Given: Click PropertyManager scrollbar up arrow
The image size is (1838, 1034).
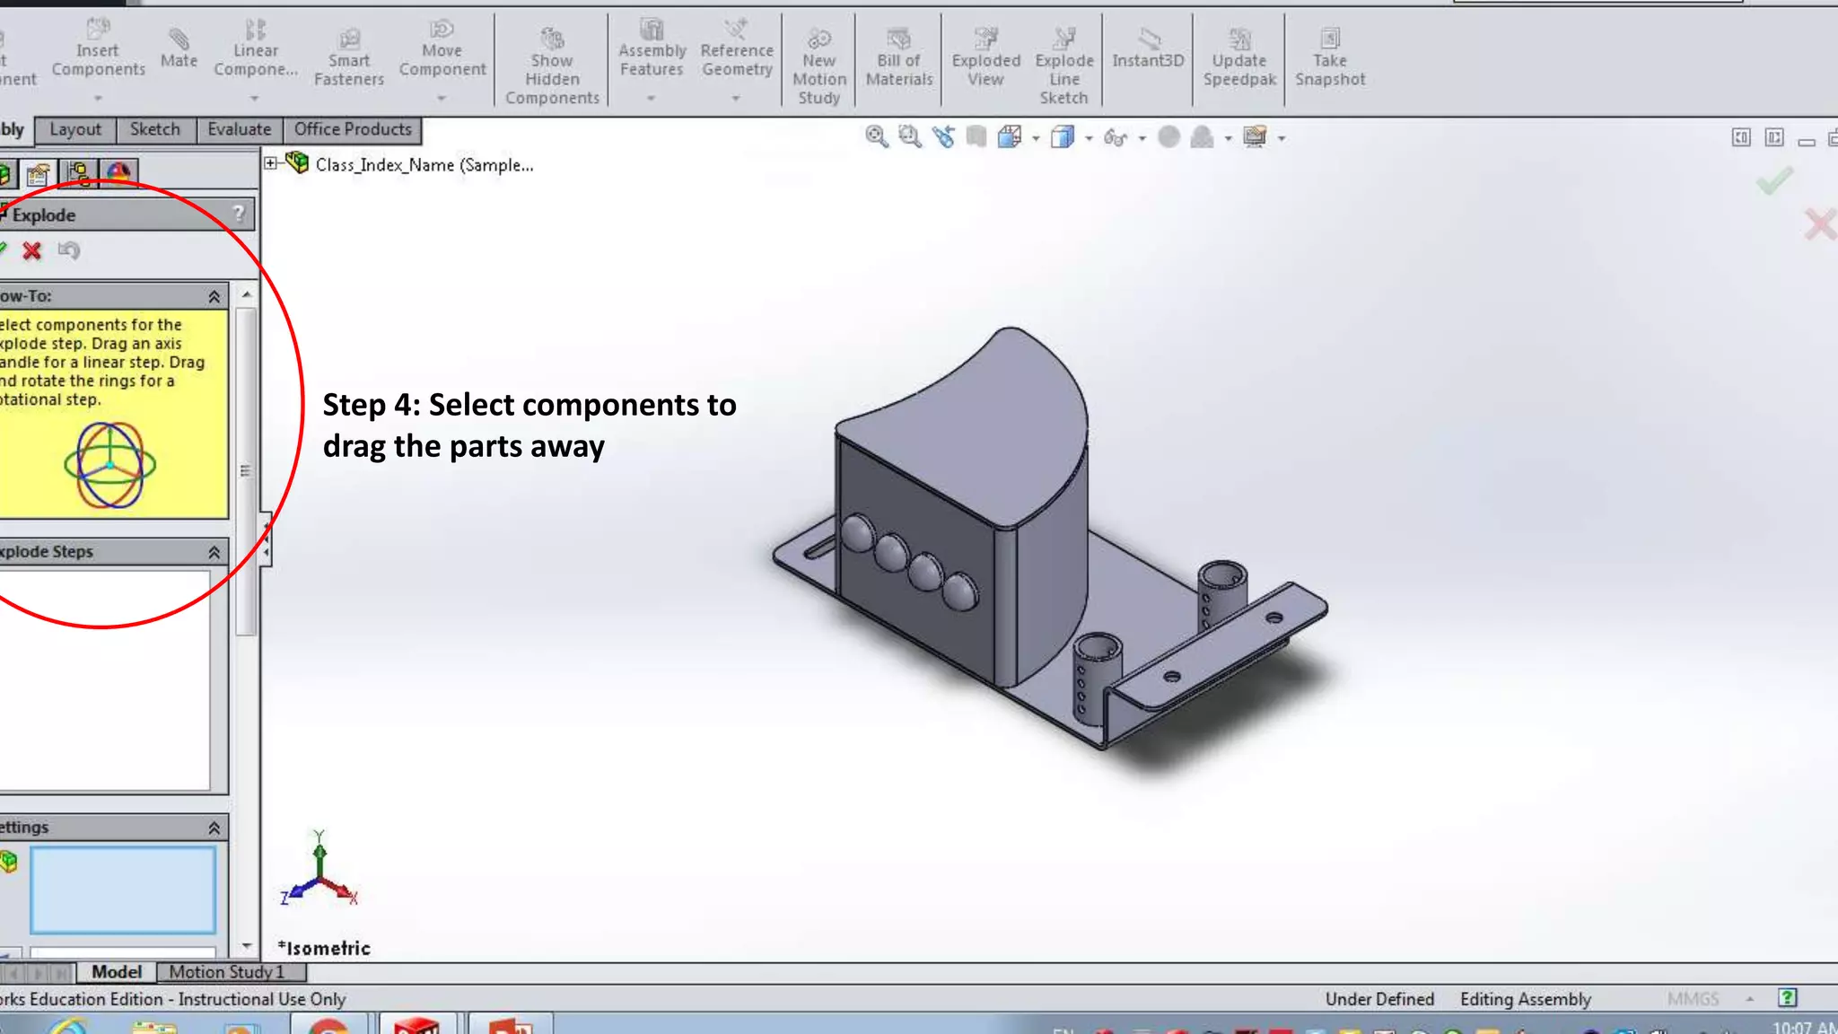Looking at the screenshot, I should 247,294.
